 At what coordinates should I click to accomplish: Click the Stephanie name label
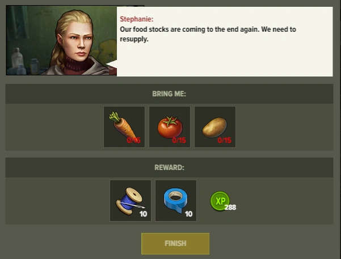(137, 19)
